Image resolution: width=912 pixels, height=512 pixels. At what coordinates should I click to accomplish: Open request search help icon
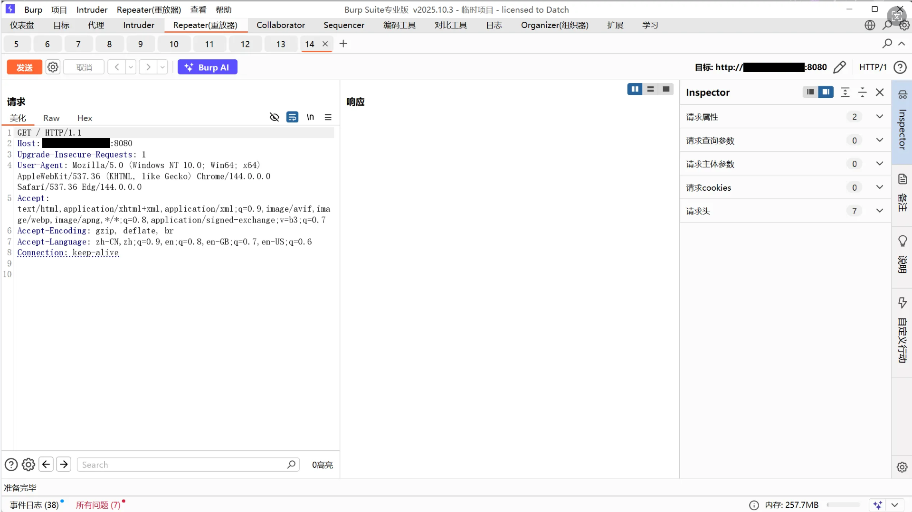coord(11,465)
